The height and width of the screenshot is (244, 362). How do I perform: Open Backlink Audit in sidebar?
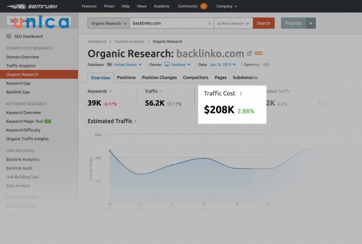pyautogui.click(x=19, y=169)
